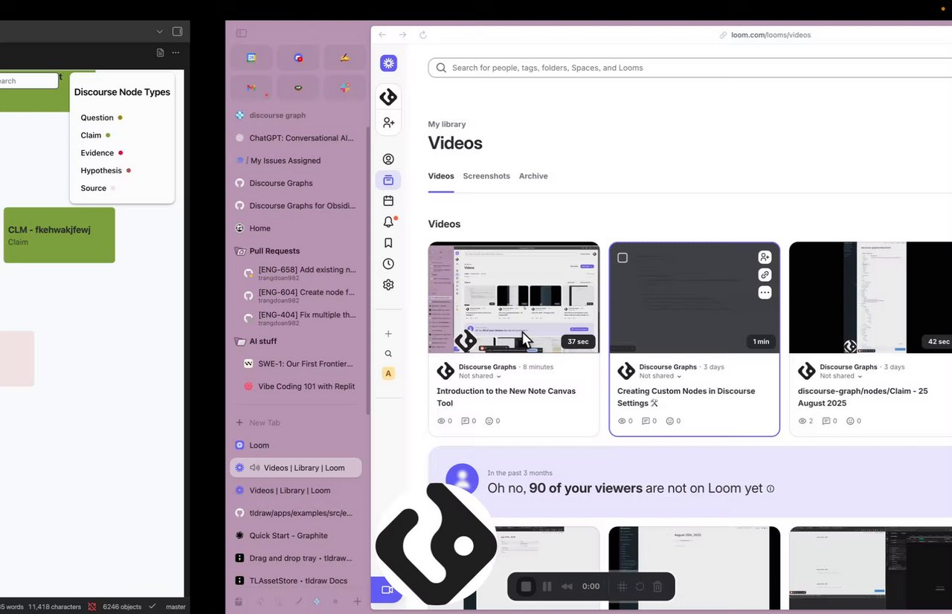
Task: Open the pinned Gmail favorite
Action: point(251,88)
